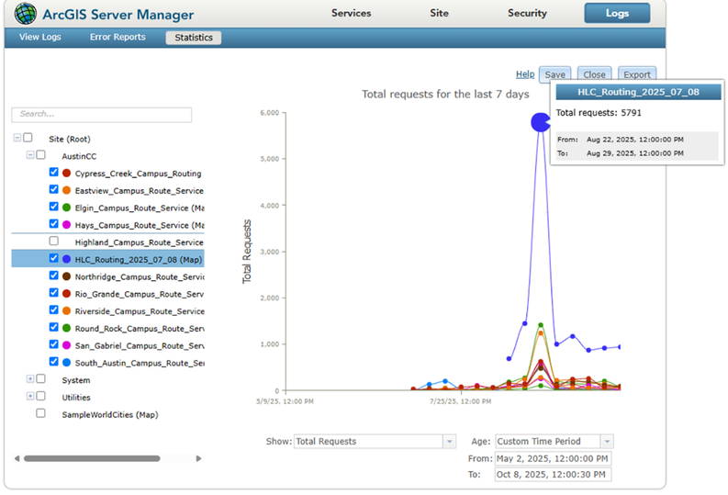The width and height of the screenshot is (728, 495).
Task: Open the Site menu
Action: [x=439, y=14]
